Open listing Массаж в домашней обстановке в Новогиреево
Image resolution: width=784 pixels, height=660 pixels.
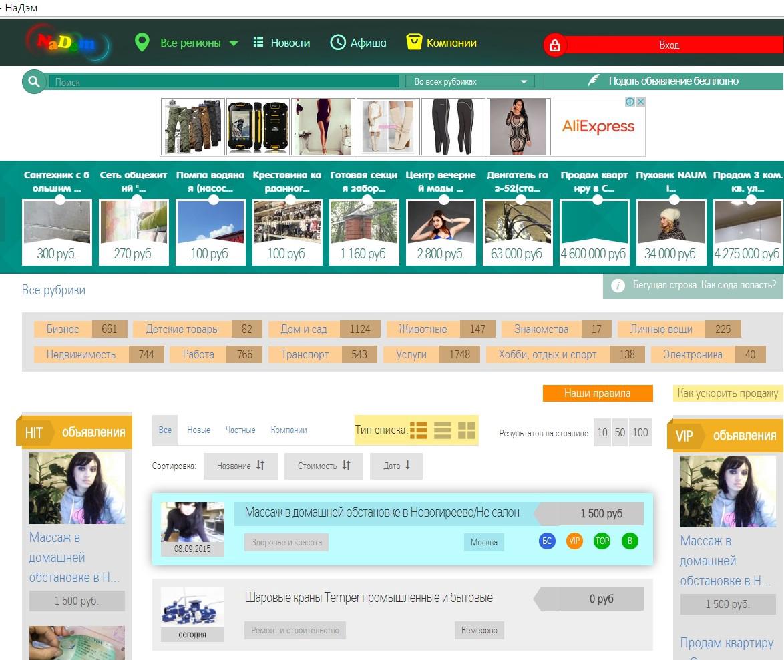coord(382,512)
